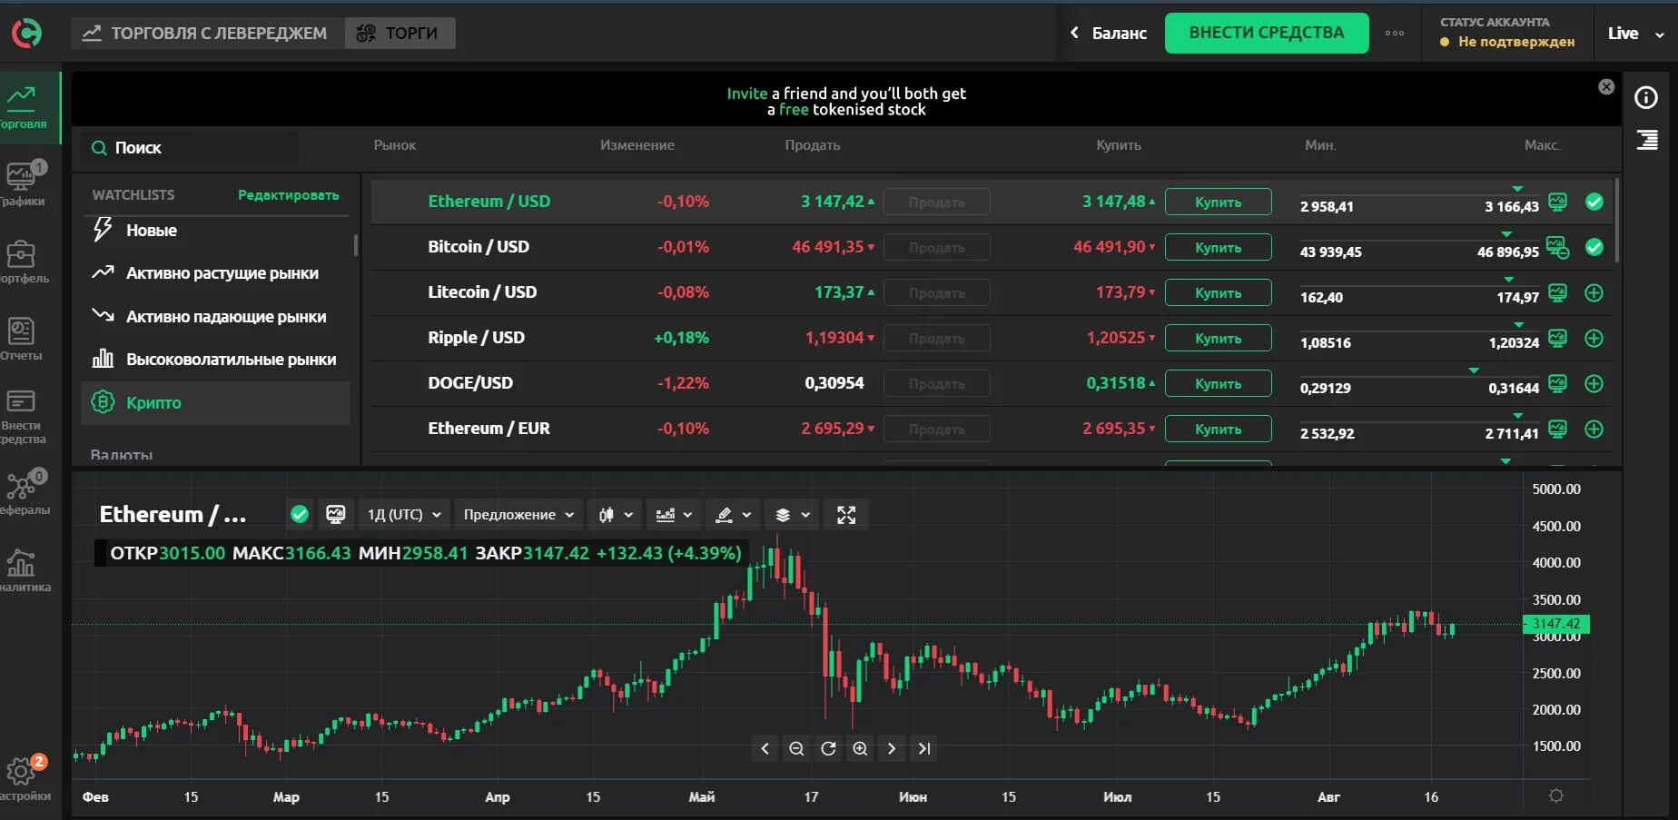Open the Рефералы sidebar section
The image size is (1678, 820).
[24, 493]
